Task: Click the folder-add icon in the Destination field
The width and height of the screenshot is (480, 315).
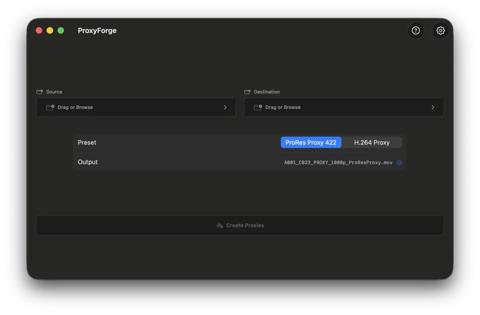Action: (x=258, y=107)
